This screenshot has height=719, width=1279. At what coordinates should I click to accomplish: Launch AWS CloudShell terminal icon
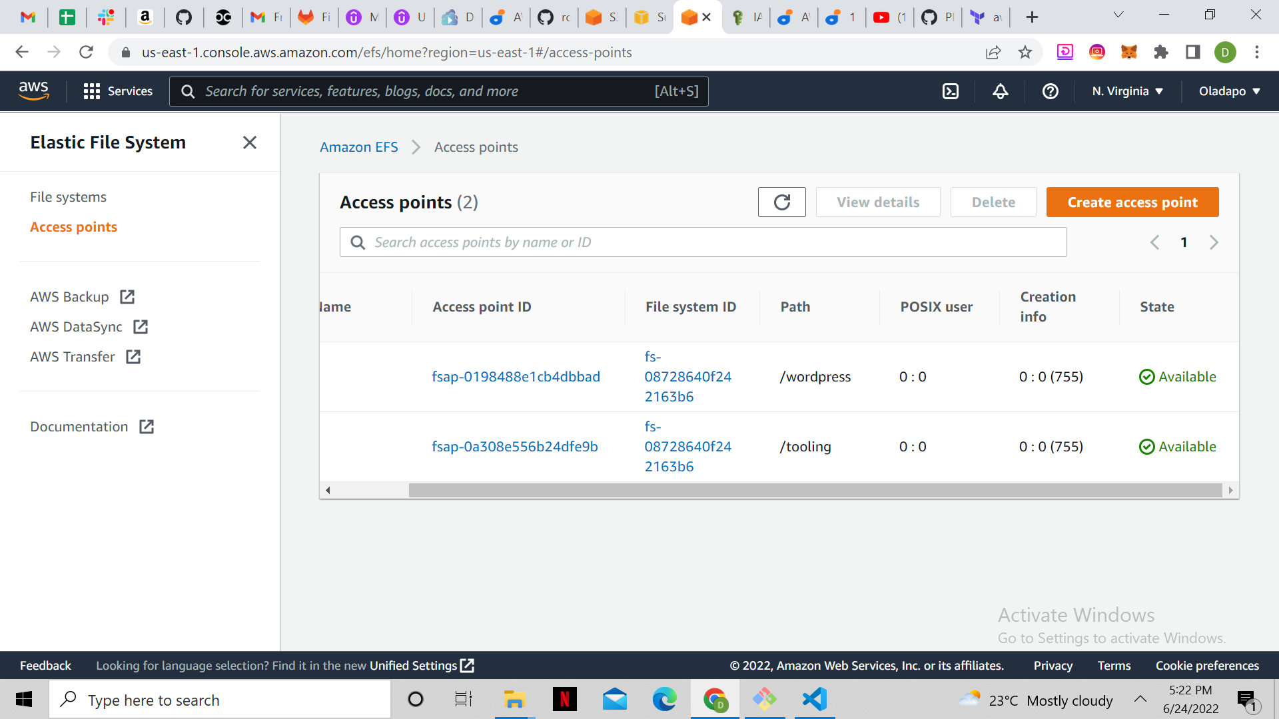951,91
